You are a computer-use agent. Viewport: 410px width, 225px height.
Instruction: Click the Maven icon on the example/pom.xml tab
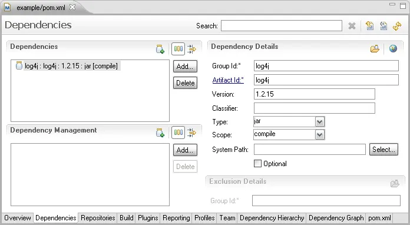pos(7,8)
